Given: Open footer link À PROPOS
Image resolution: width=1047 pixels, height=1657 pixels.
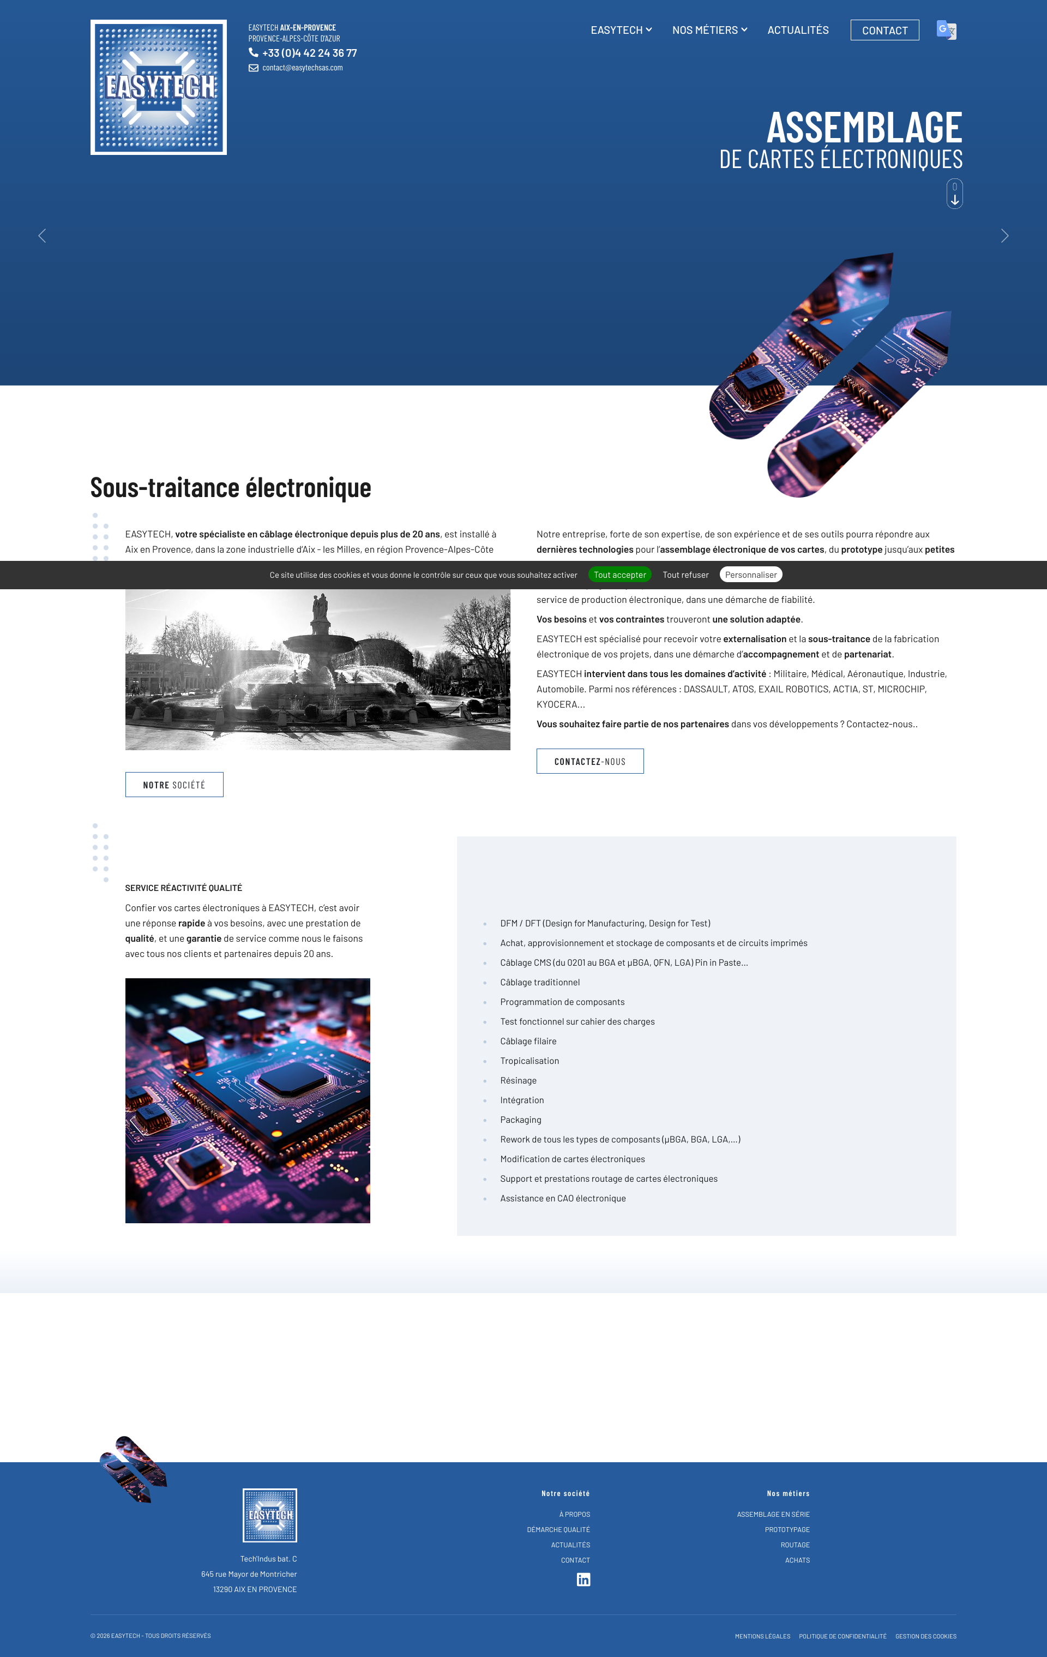Looking at the screenshot, I should click(574, 1514).
